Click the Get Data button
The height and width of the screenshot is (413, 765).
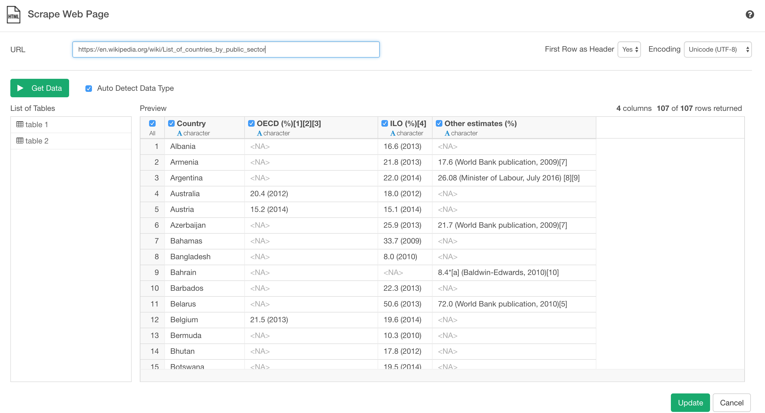pos(39,88)
